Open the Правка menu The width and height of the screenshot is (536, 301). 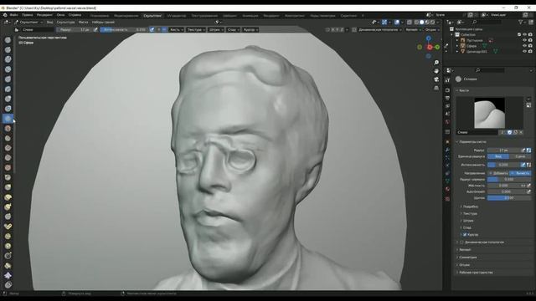pos(28,15)
